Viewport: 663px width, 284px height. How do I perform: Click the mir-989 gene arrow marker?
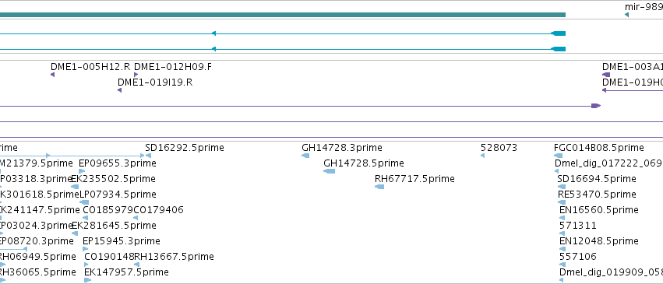tap(626, 15)
